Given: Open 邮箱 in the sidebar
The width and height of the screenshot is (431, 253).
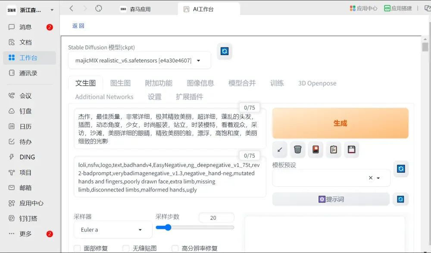Looking at the screenshot, I should (29, 188).
